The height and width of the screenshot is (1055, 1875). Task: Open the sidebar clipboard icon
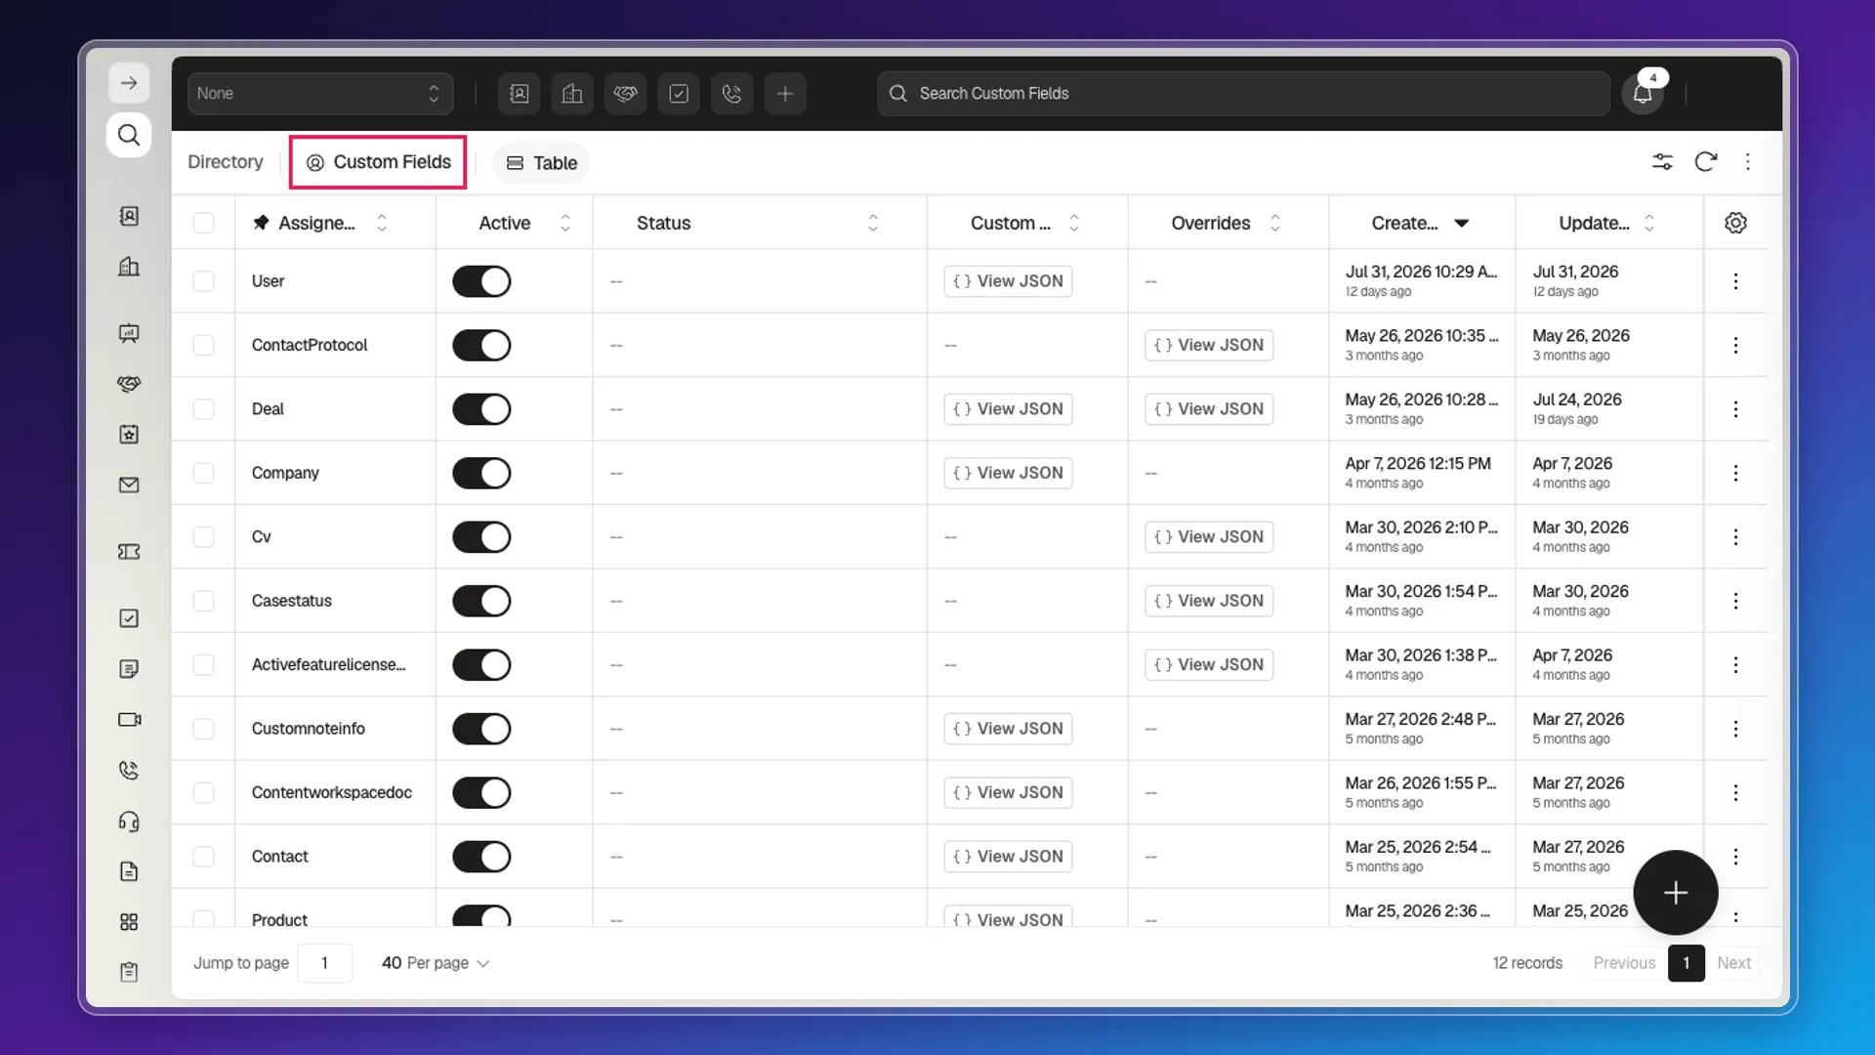(129, 972)
